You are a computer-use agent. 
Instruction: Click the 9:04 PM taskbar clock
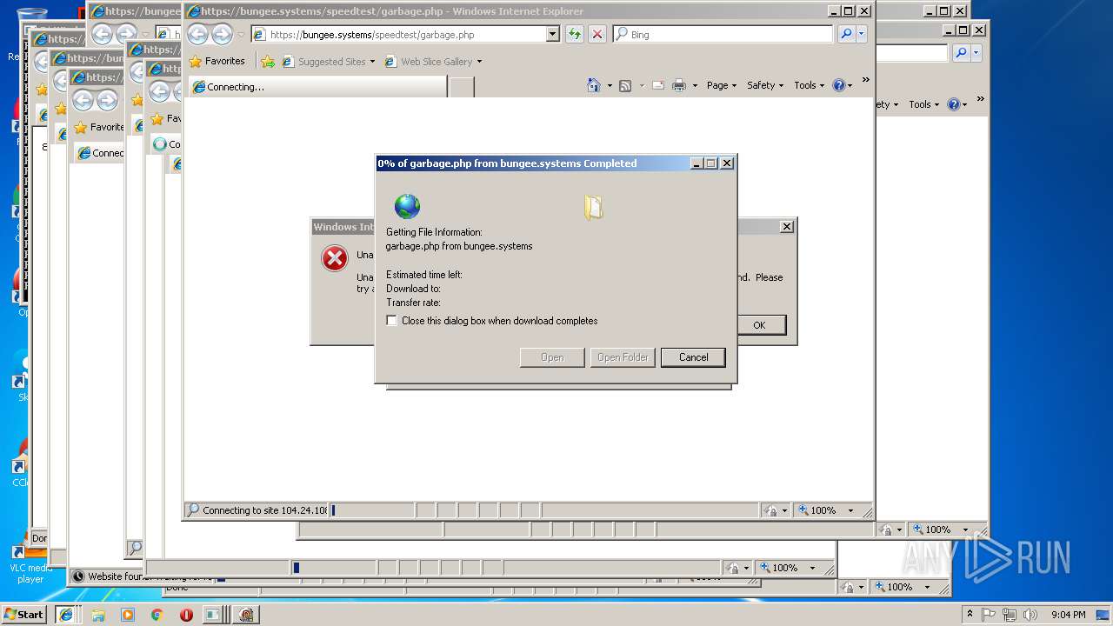click(1068, 614)
